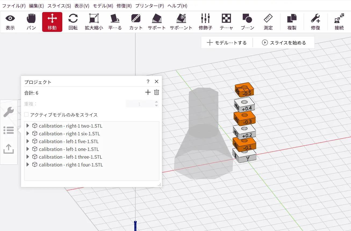Image resolution: width=351 pixels, height=231 pixels.
Task: Select the 測定 measure tool
Action: point(268,22)
